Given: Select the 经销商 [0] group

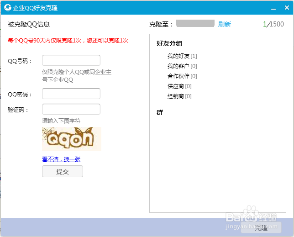Looking at the screenshot, I should click(179, 96).
